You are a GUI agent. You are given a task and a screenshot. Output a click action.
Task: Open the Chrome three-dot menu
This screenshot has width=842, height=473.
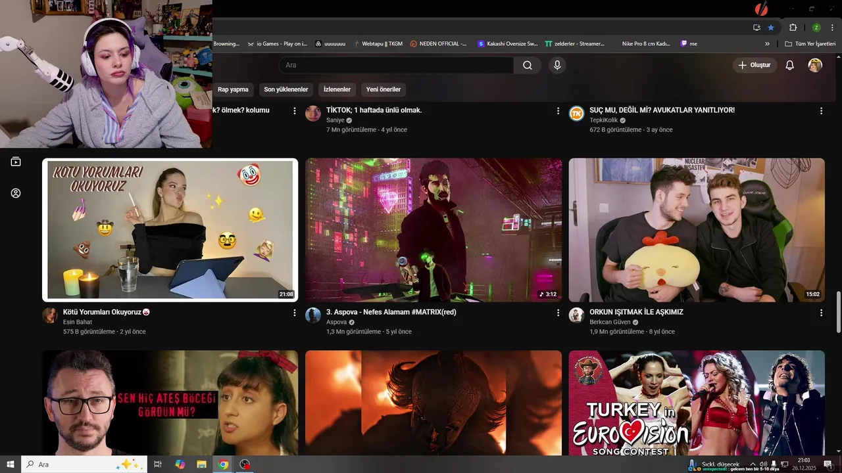pos(831,28)
